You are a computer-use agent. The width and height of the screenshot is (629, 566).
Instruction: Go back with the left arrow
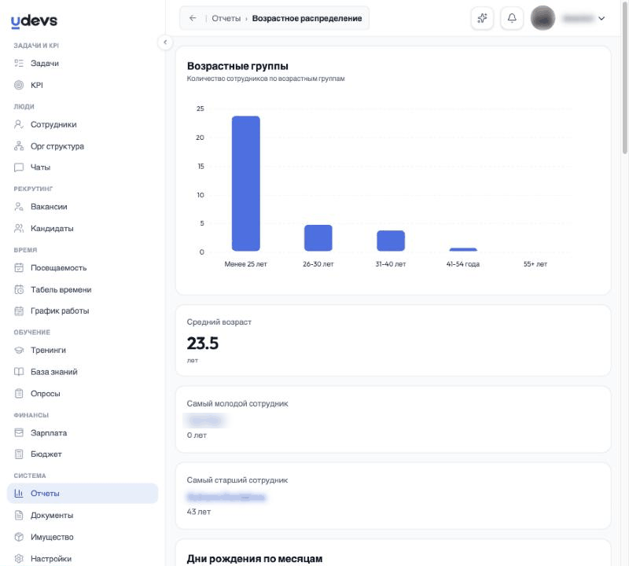coord(193,18)
